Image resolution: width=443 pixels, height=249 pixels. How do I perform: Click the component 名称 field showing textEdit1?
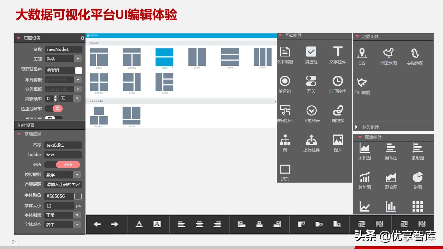(x=63, y=145)
